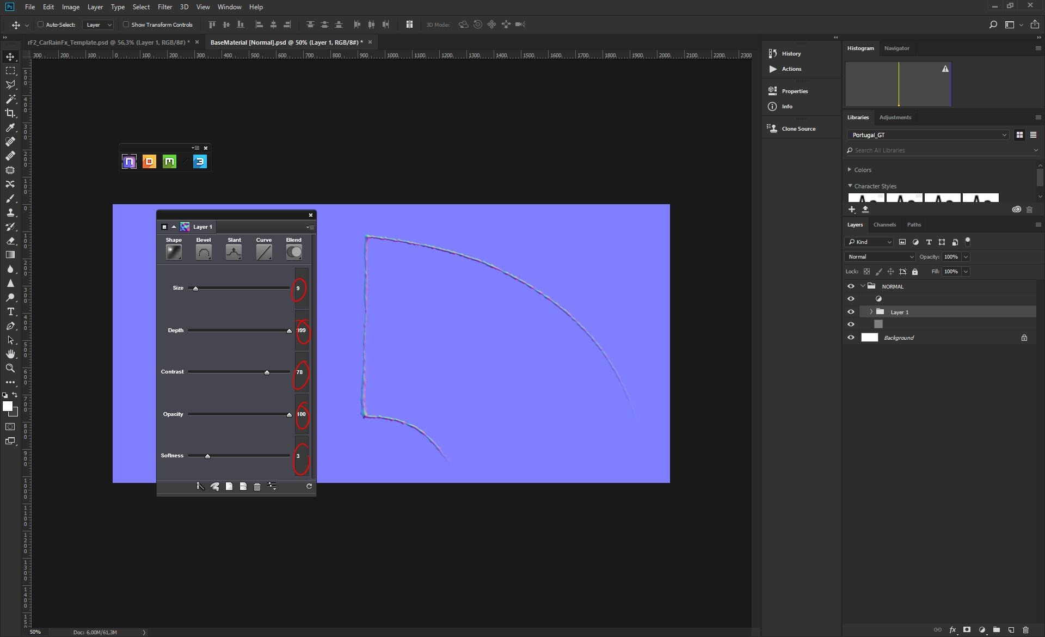Select the Crop tool
The image size is (1045, 637).
point(10,113)
